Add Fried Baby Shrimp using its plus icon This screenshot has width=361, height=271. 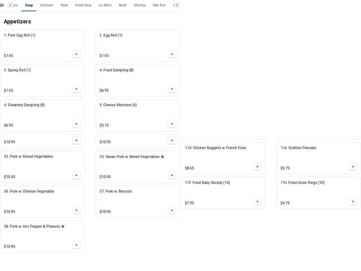[257, 201]
